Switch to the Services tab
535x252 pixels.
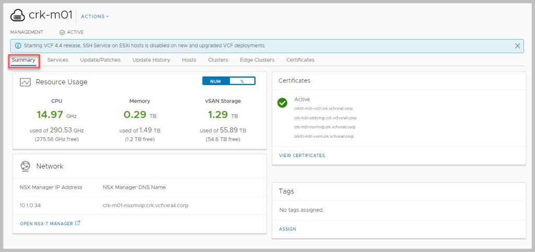tap(57, 60)
